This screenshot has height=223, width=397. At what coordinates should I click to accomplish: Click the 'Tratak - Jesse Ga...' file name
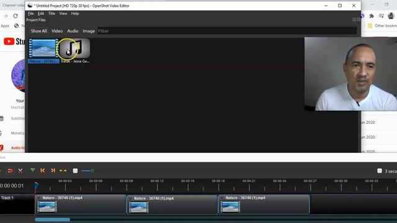[75, 61]
